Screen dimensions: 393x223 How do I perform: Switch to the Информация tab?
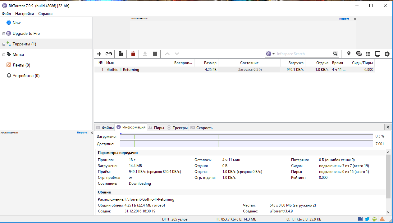point(131,127)
